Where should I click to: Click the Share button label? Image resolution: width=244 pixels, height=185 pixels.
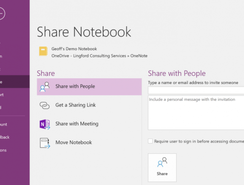point(162,174)
